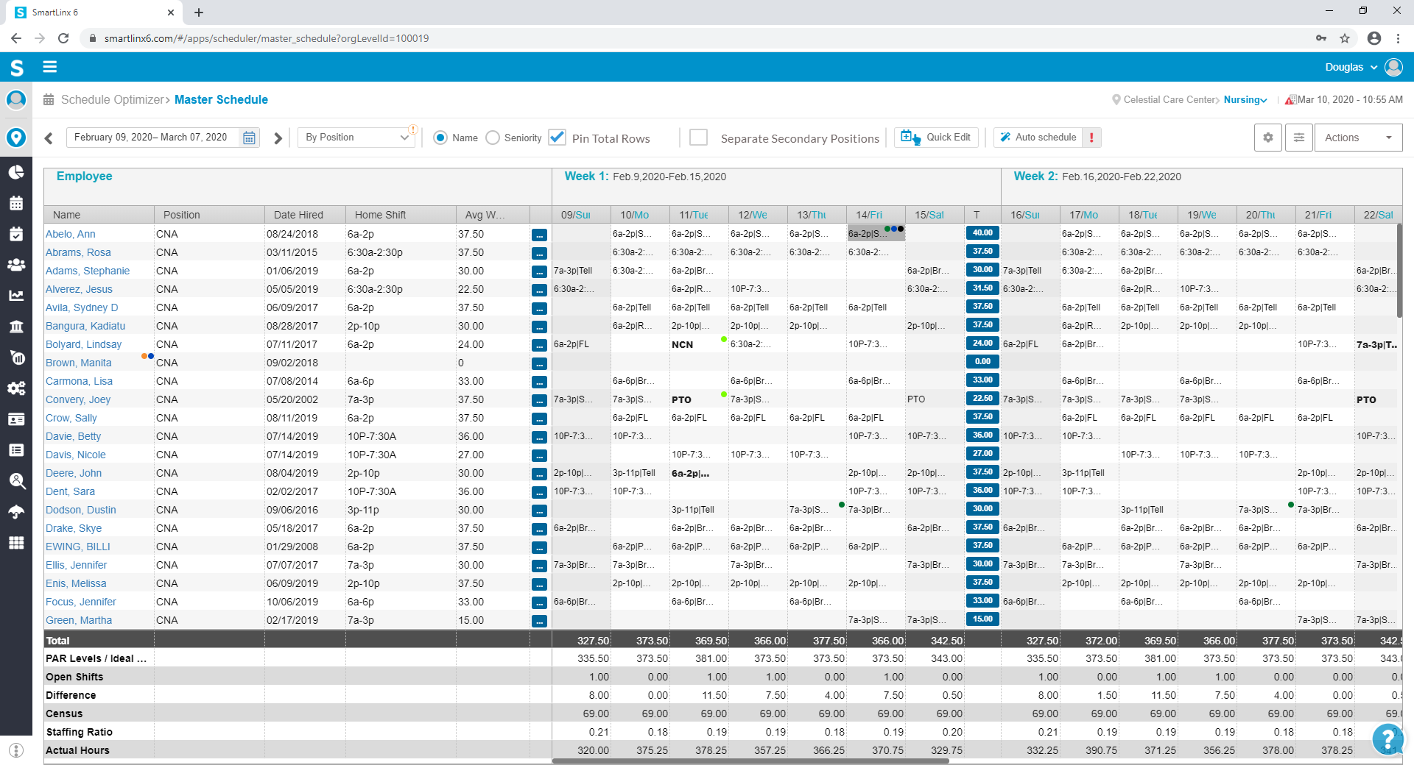This screenshot has width=1414, height=765.
Task: Uncheck Pin Total Rows
Action: [x=557, y=137]
